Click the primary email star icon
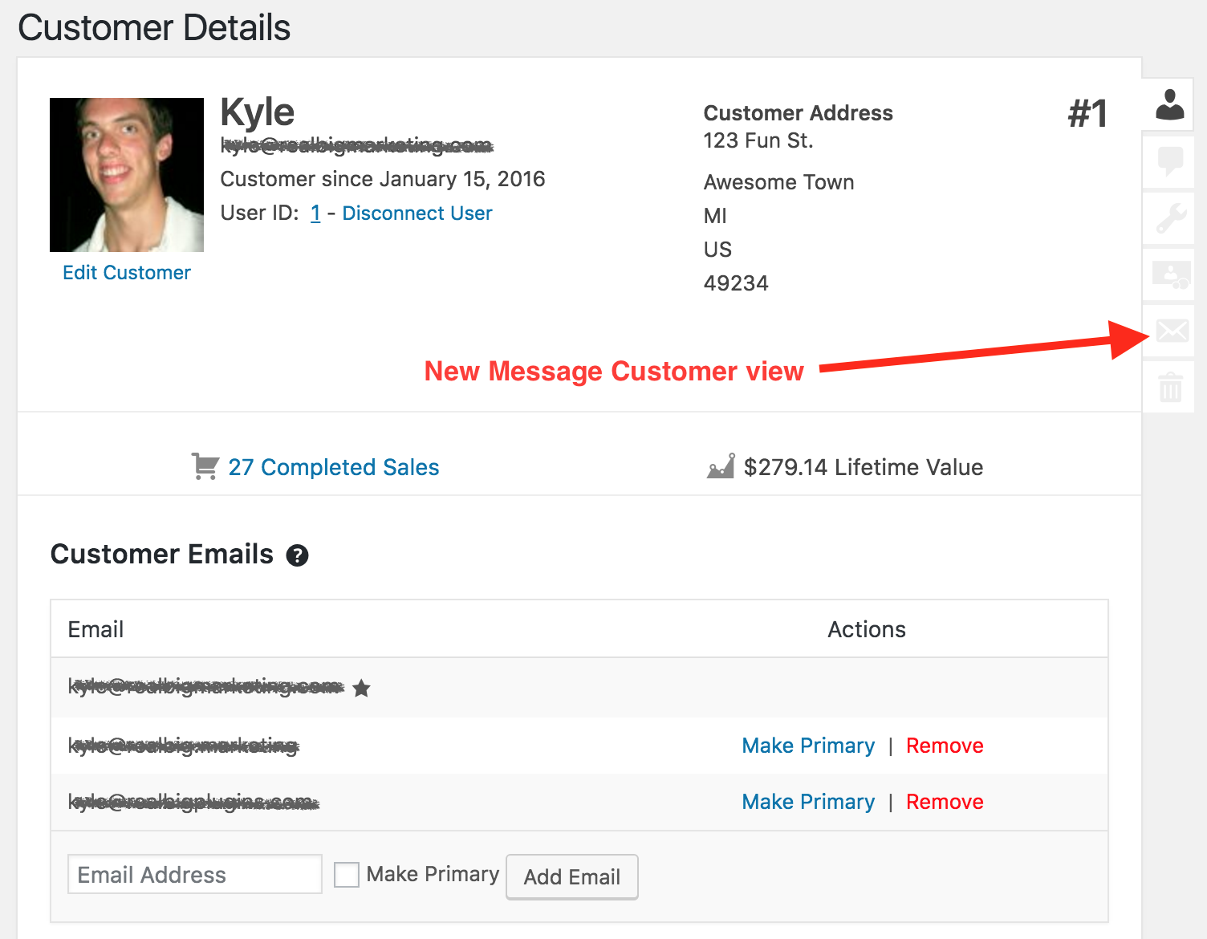This screenshot has height=939, width=1207. click(361, 688)
